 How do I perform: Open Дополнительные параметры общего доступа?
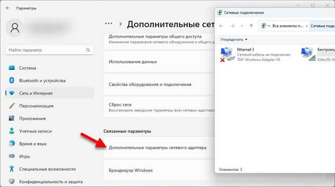(159, 39)
